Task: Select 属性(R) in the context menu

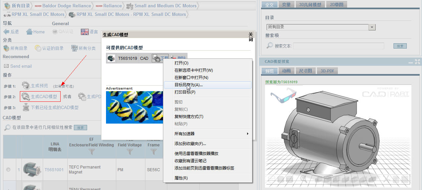Action: pos(181,178)
